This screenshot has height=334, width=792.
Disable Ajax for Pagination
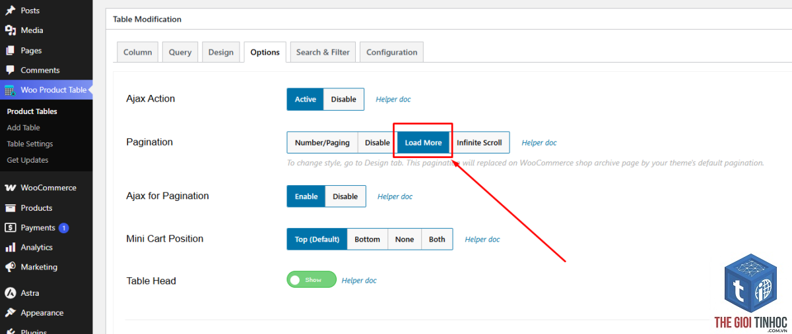tap(345, 196)
